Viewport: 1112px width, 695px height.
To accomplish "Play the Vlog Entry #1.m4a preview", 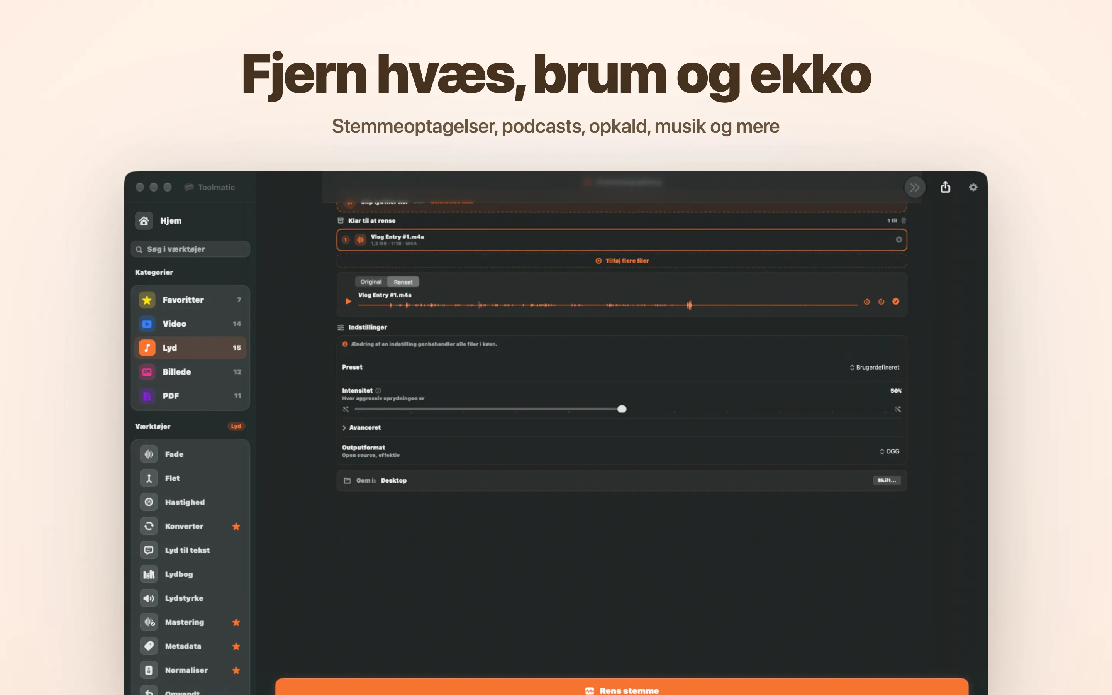I will 348,302.
